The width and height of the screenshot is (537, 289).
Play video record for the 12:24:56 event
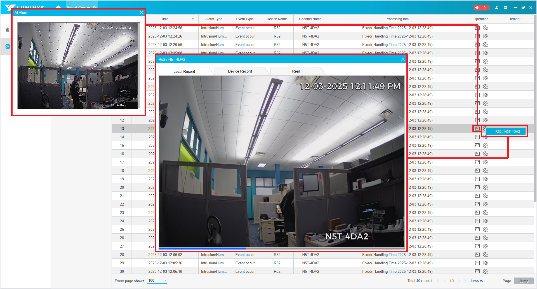485,28
